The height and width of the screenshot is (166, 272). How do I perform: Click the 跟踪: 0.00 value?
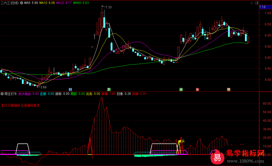(78, 94)
